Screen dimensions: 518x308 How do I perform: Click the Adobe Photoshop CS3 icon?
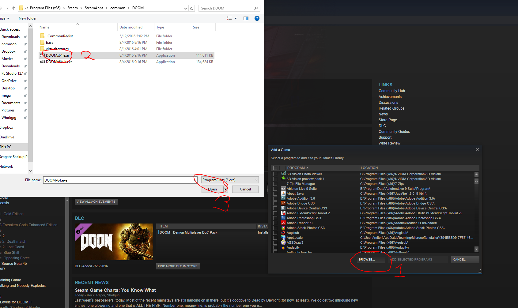[x=283, y=218]
